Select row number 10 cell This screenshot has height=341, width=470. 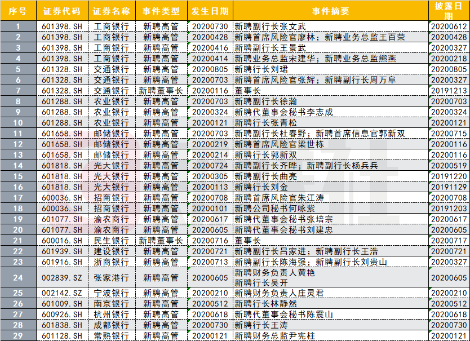tap(18, 123)
